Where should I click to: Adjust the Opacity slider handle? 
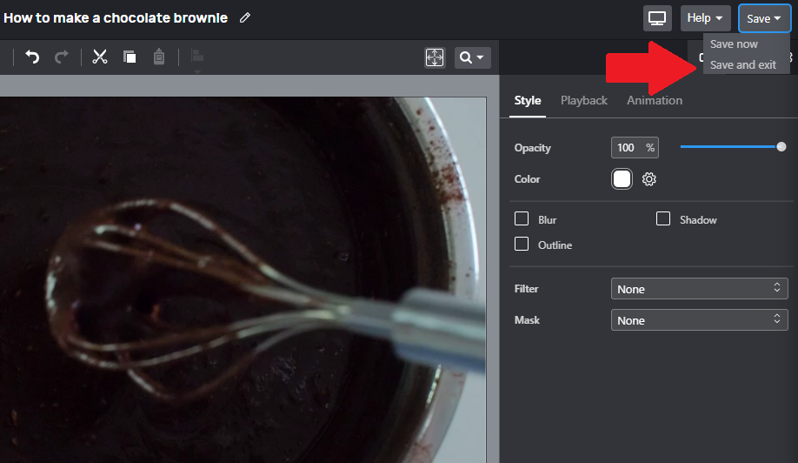[781, 147]
